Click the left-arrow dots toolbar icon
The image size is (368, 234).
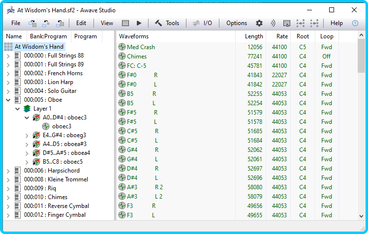click(314, 23)
